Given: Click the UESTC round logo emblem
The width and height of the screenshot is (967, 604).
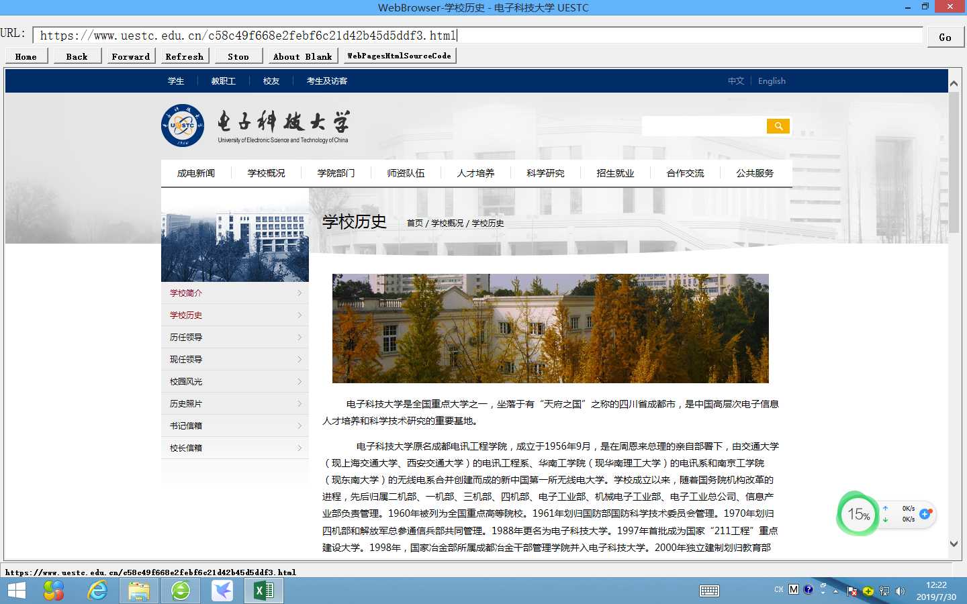Looking at the screenshot, I should tap(182, 125).
